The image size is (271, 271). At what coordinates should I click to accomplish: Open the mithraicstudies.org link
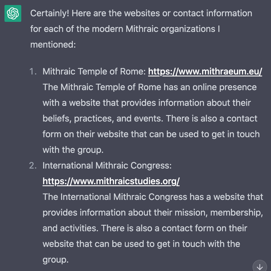click(x=111, y=181)
